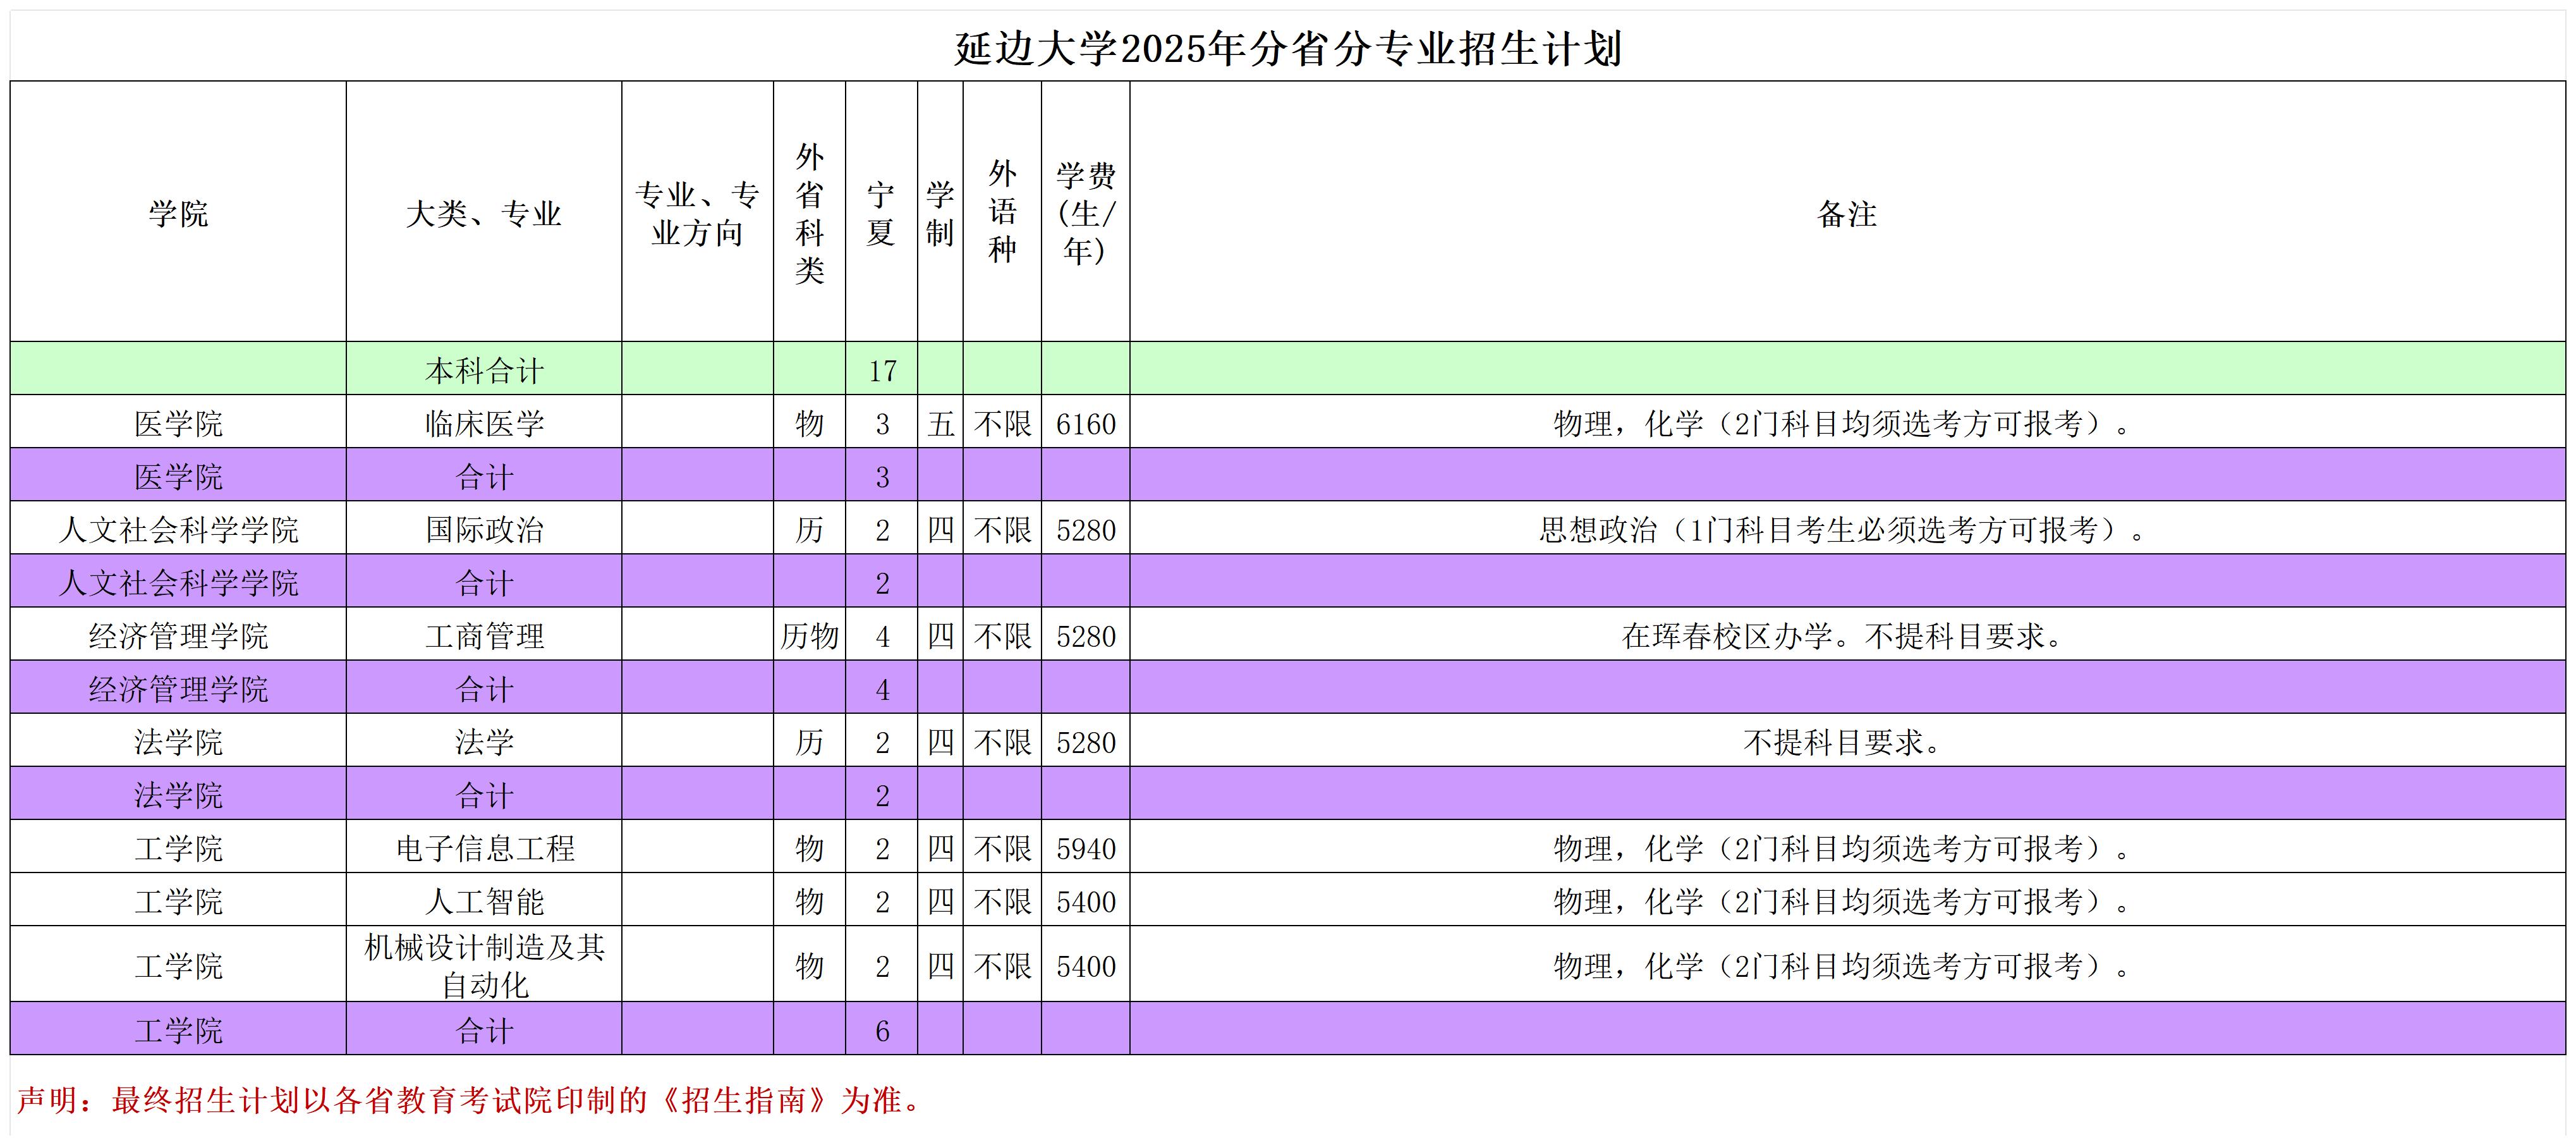The height and width of the screenshot is (1145, 2576).
Task: Click the 思想政治 remark cell
Action: click(1847, 528)
